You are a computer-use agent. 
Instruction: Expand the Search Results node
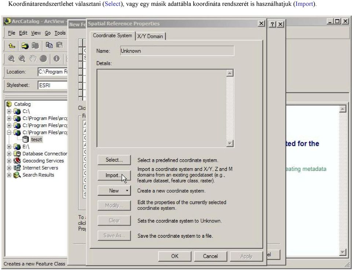click(9, 175)
